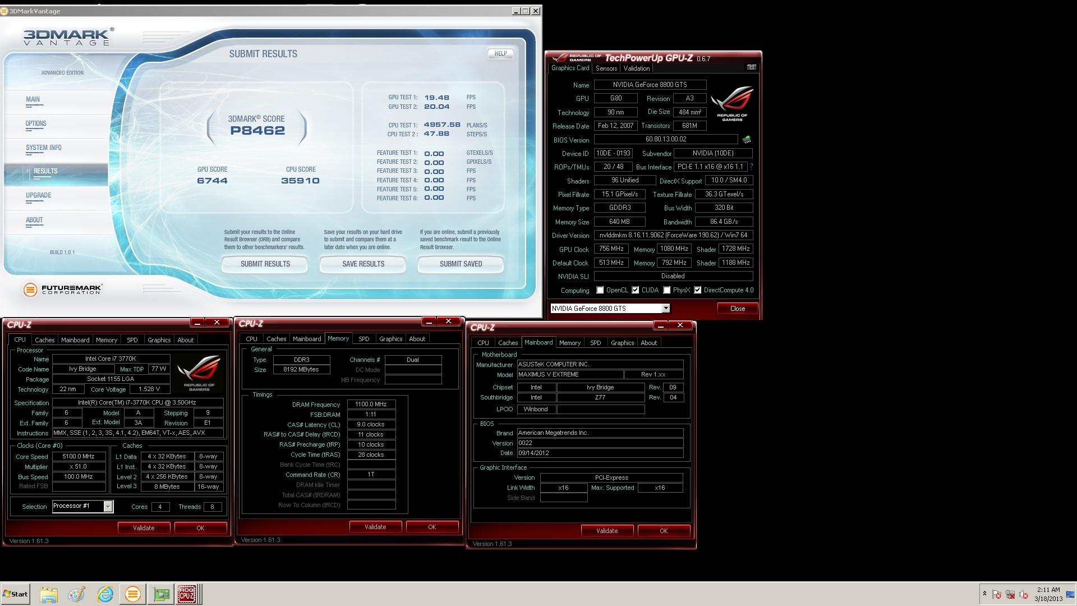1077x606 pixels.
Task: Select the 3DMark Vantage taskbar button
Action: 133,594
